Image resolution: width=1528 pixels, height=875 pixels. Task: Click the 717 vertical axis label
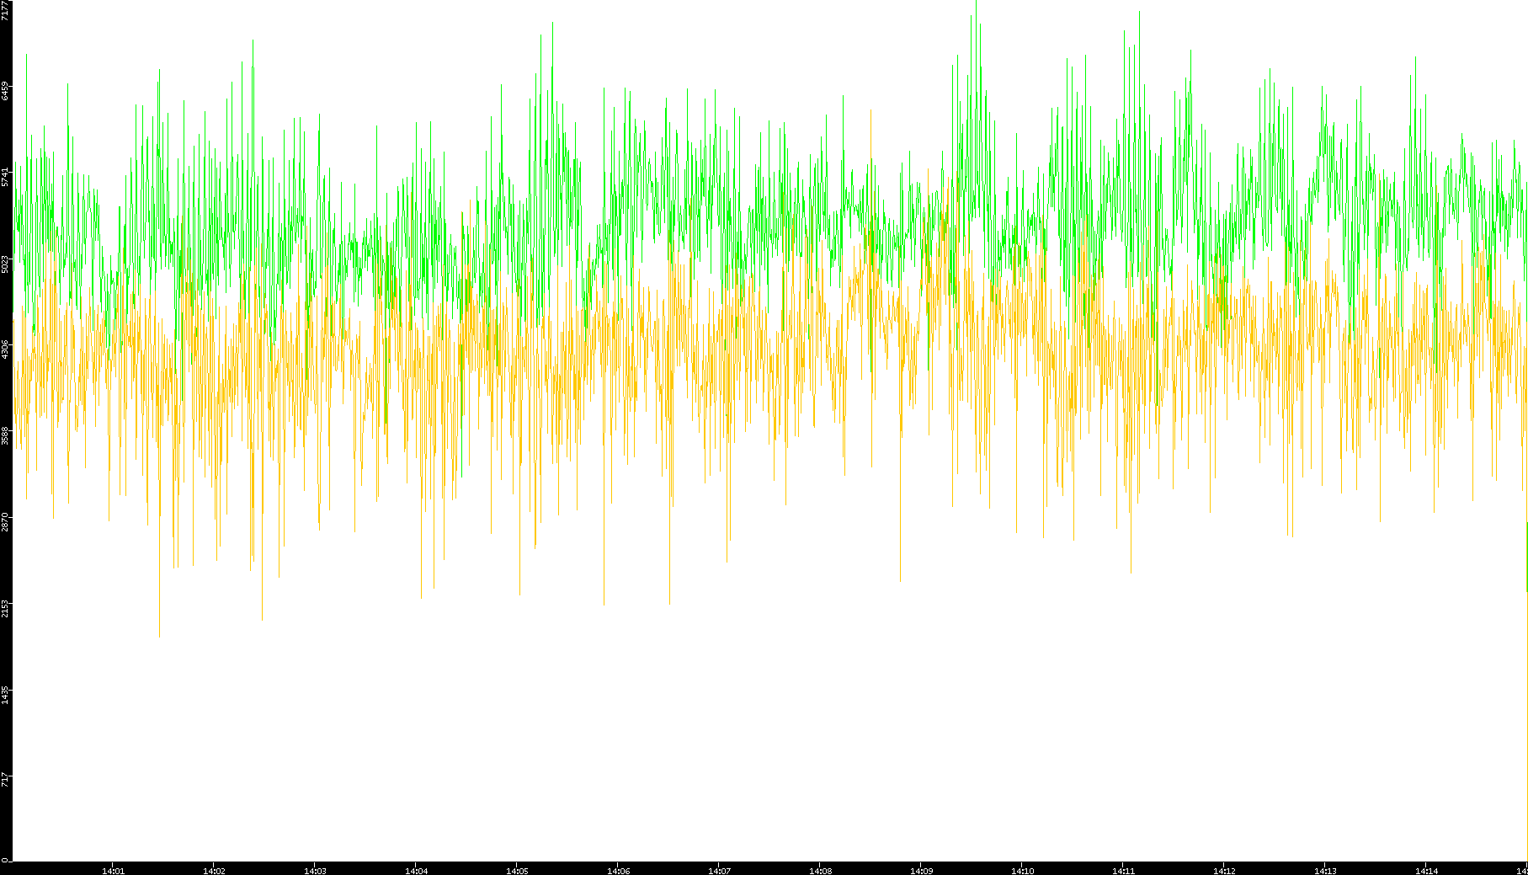(6, 780)
